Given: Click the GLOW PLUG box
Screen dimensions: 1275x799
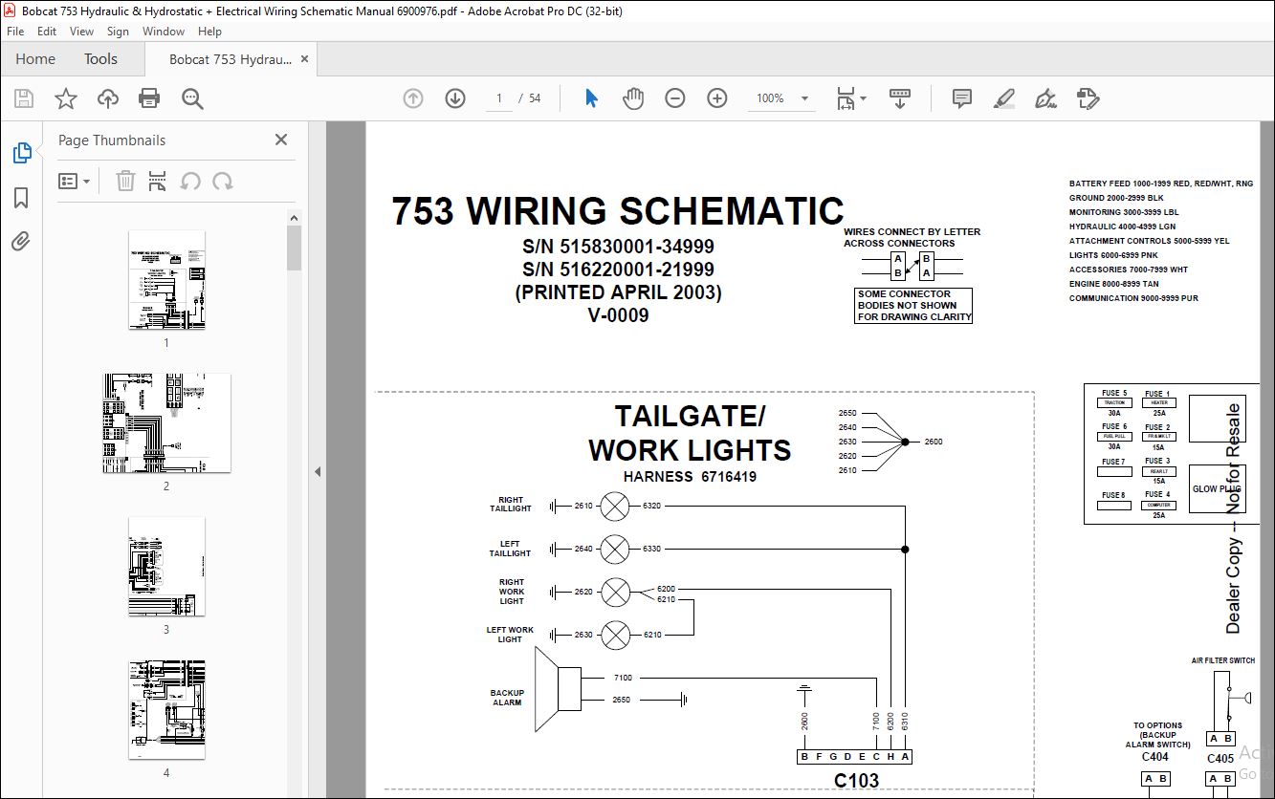Looking at the screenshot, I should coord(1218,488).
